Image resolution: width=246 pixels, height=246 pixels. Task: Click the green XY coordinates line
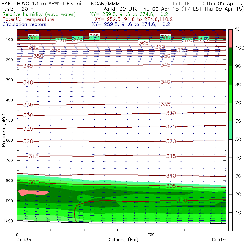[x=129, y=14]
